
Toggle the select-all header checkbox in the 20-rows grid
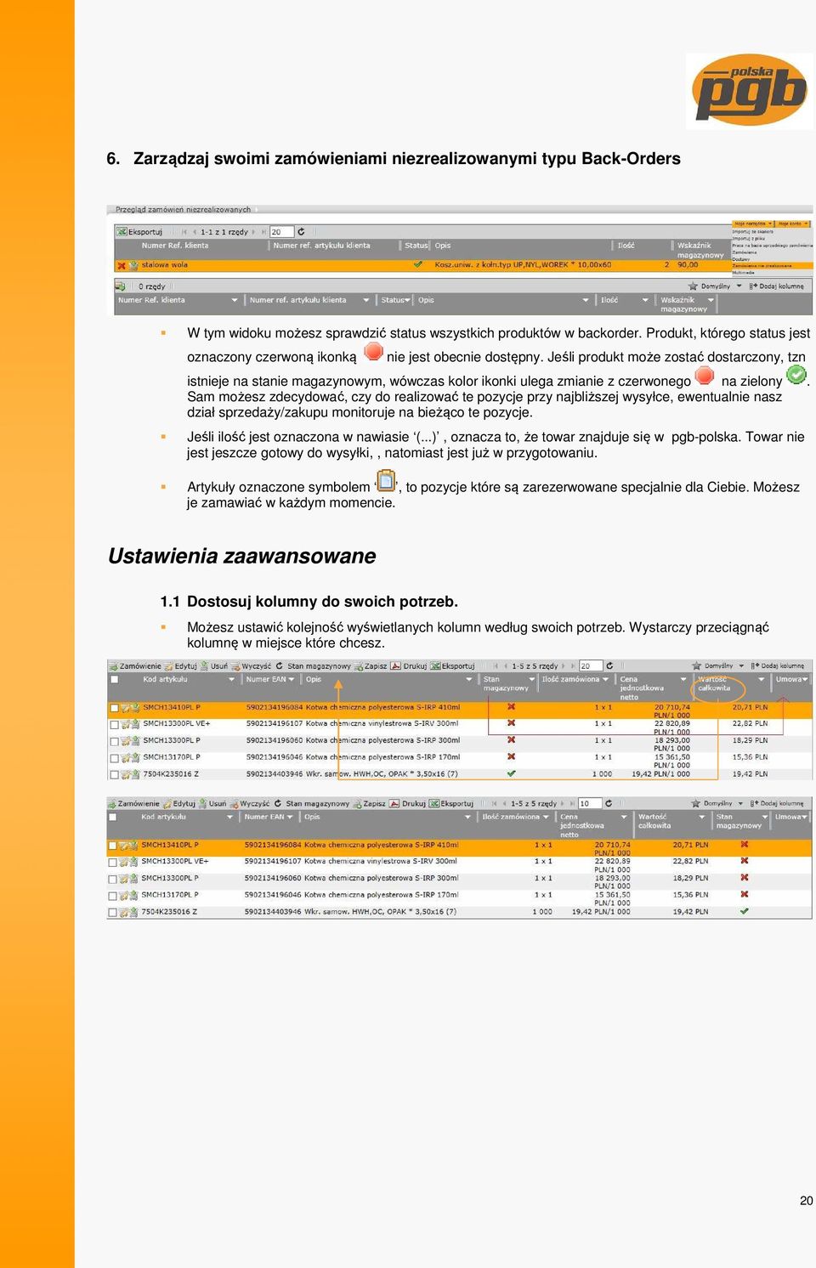click(114, 680)
